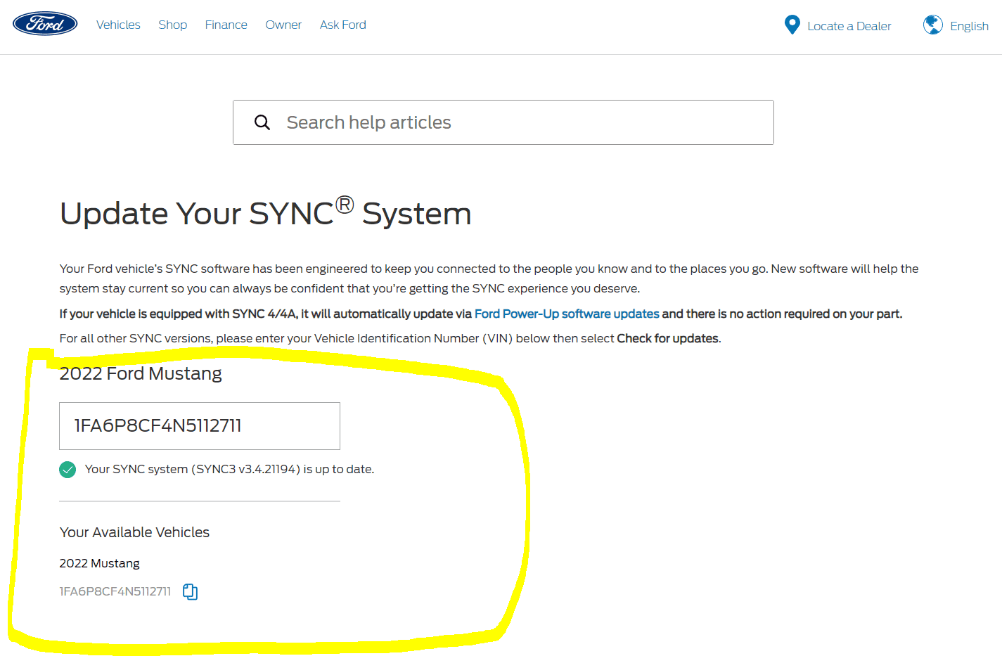The width and height of the screenshot is (1002, 656).
Task: Click the Your Available Vehicles heading
Action: 135,532
